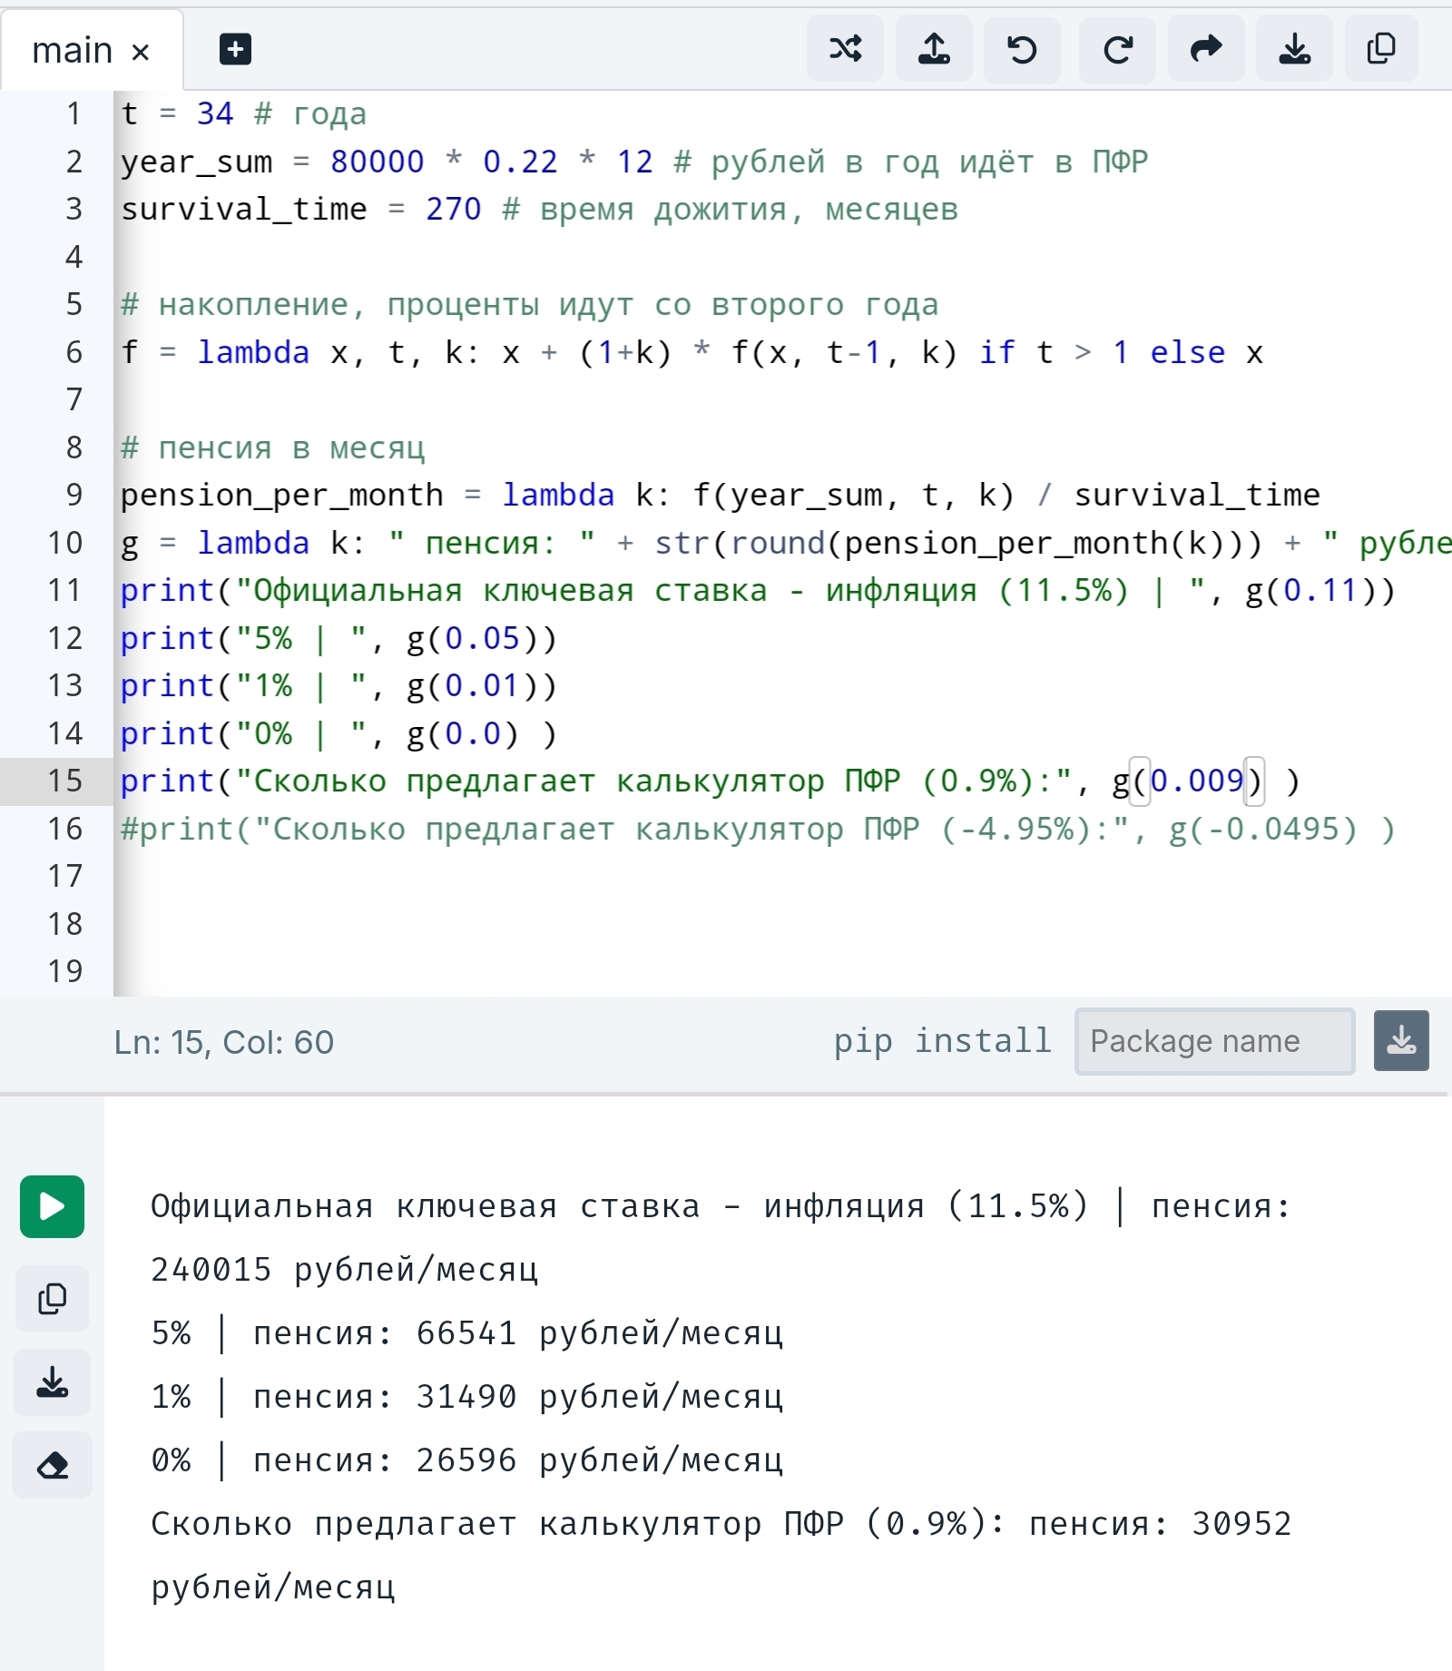Clear the output with the eraser icon
Viewport: 1452px width, 1671px height.
(x=52, y=1465)
